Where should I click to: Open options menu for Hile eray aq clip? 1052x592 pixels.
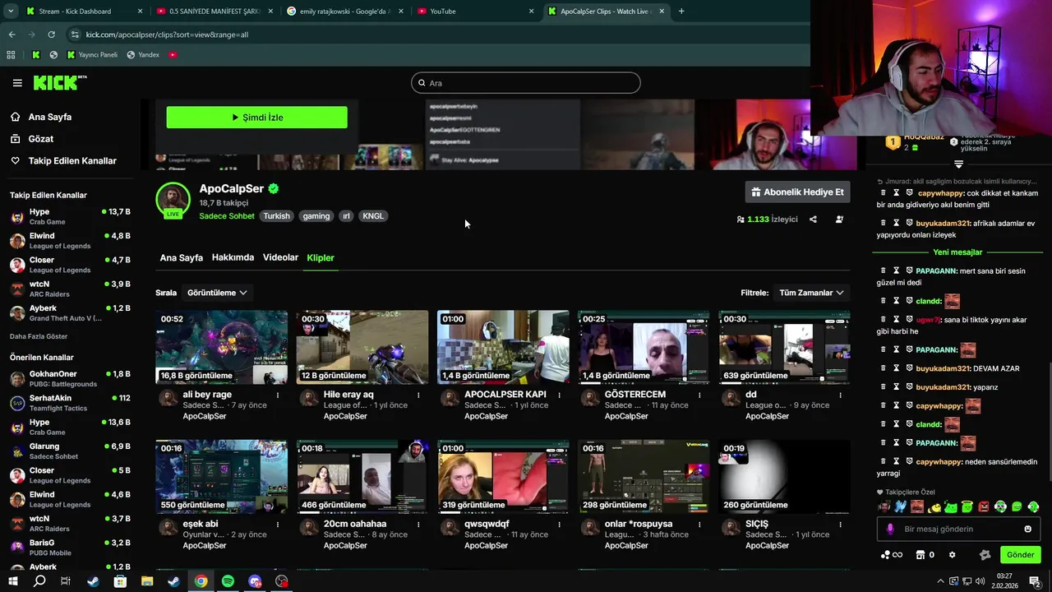418,395
